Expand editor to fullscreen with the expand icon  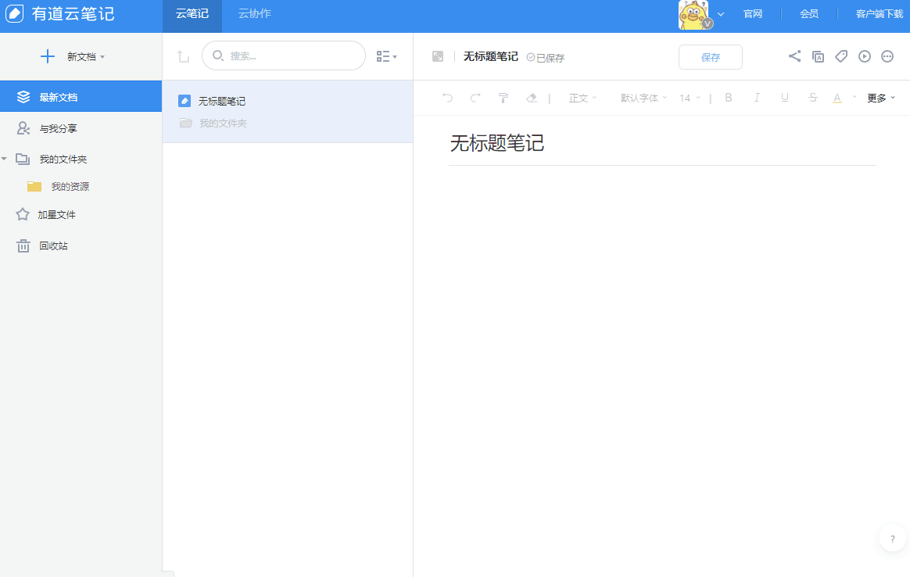pyautogui.click(x=438, y=56)
